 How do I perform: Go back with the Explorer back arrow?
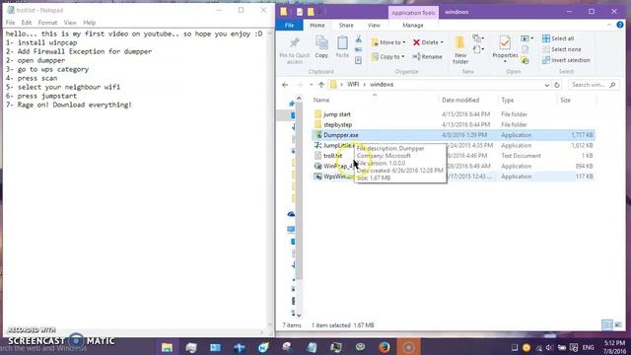pyautogui.click(x=285, y=85)
